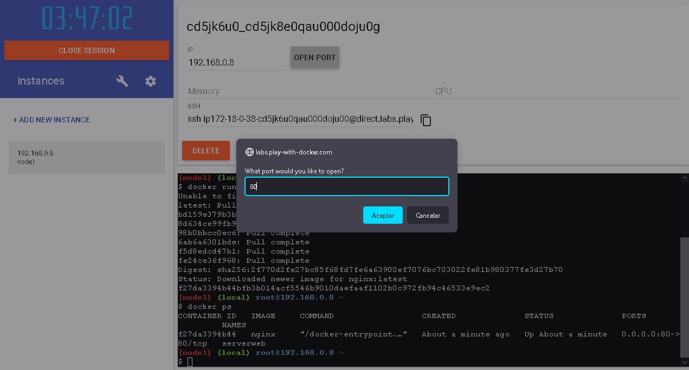Delete the instance with the DELETE button

tap(205, 151)
